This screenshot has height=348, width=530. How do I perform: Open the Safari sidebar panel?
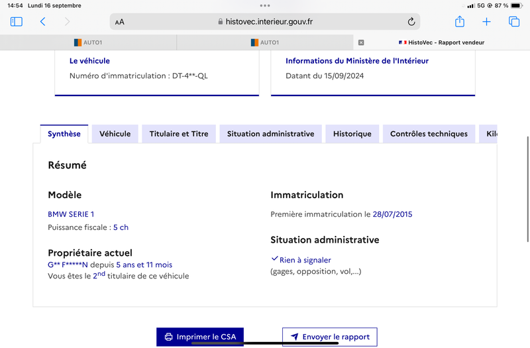(16, 22)
